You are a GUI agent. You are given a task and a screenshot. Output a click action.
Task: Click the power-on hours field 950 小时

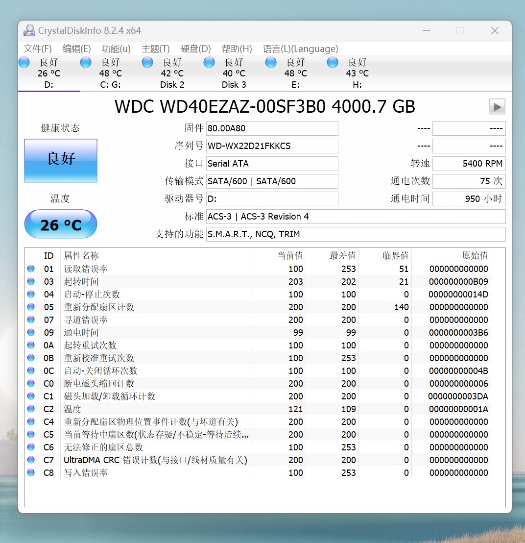coord(469,199)
